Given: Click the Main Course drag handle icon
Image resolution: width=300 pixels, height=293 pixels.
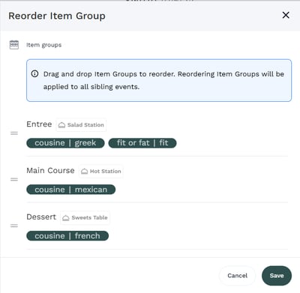Looking at the screenshot, I should tap(14, 179).
